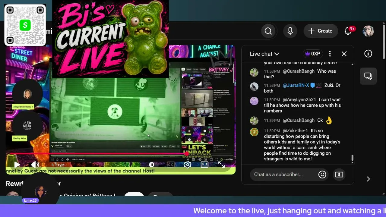Click the OK hand emoji in chat
386x217 pixels.
point(329,121)
